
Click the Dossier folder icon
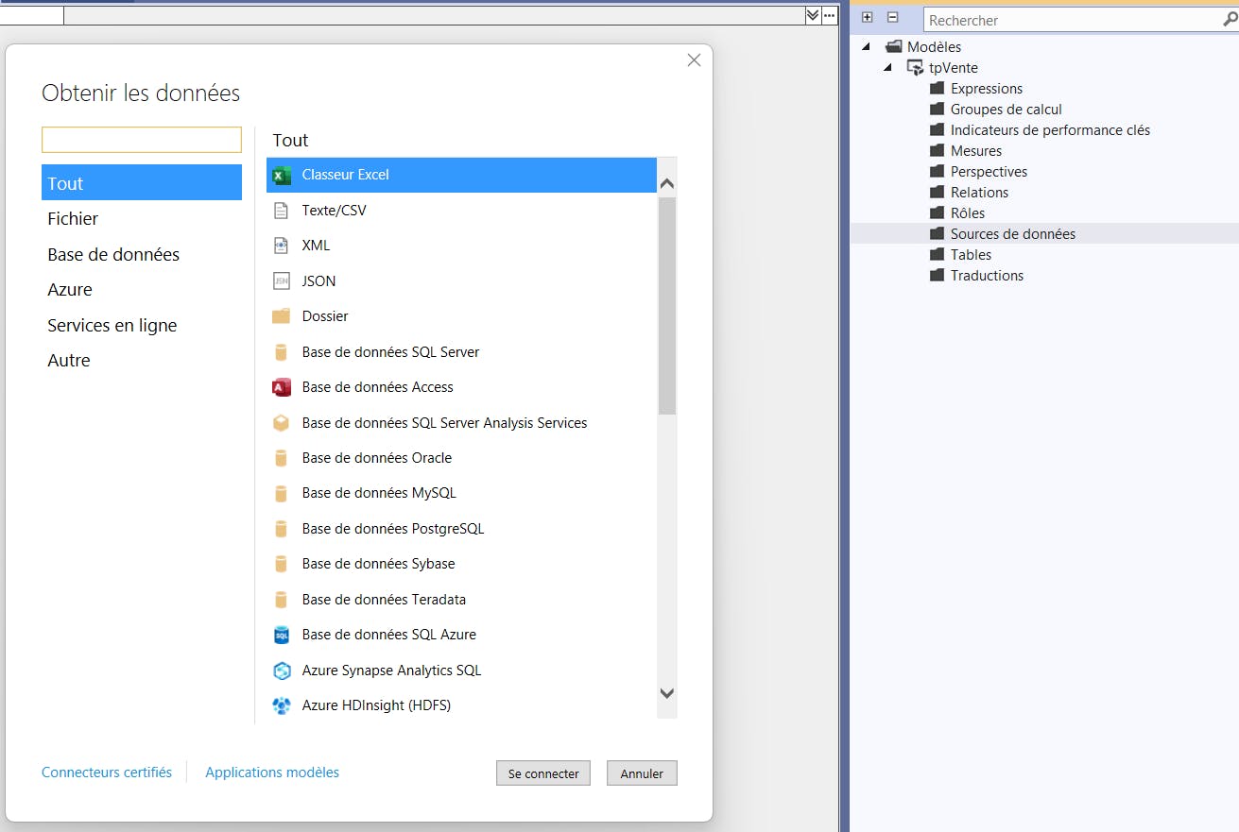(x=281, y=316)
